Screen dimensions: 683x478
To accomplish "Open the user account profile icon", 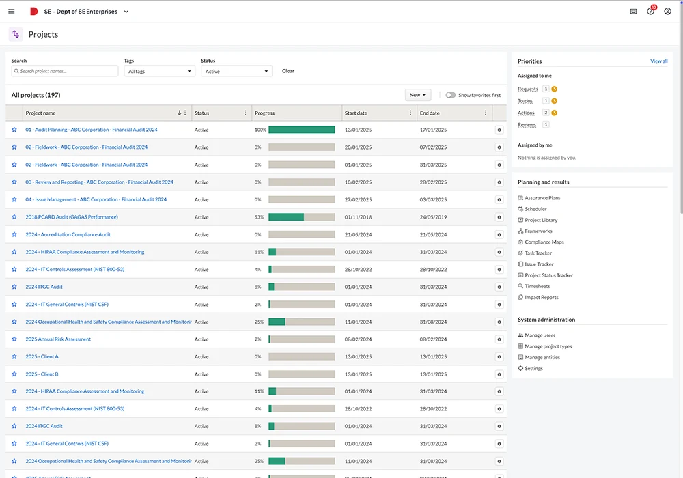I will (667, 11).
